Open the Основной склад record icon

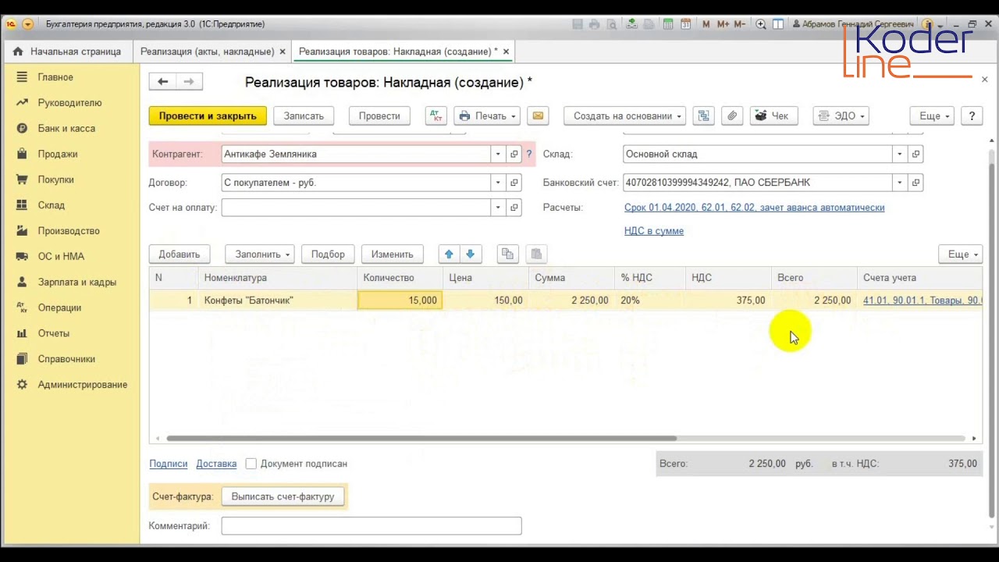click(x=915, y=155)
